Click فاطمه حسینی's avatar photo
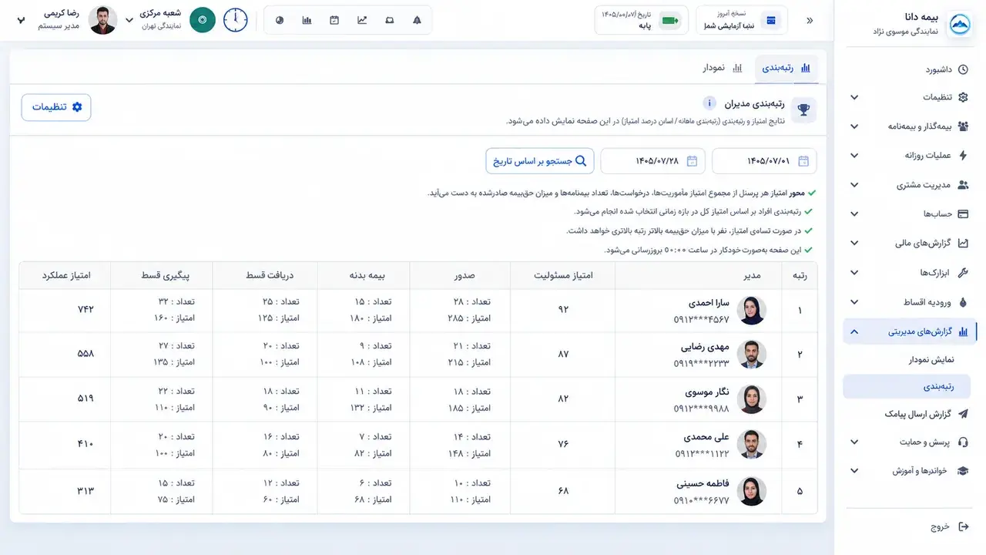The image size is (986, 555). [752, 491]
